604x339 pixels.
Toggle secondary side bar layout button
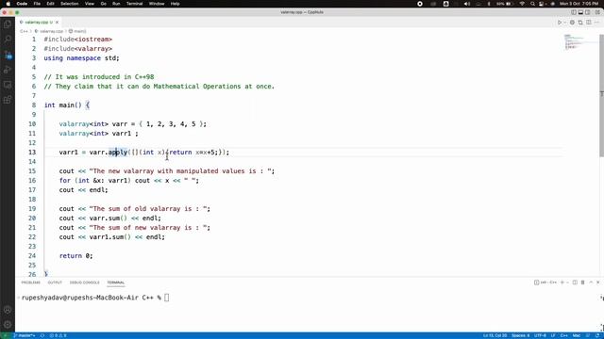[587, 12]
